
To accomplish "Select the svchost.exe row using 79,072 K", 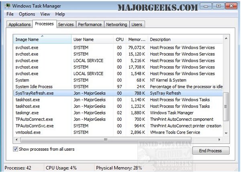I will (118, 48).
